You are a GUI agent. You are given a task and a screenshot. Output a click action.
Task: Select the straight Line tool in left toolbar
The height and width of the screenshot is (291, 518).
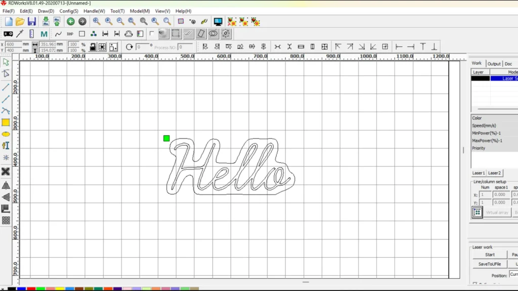click(6, 87)
